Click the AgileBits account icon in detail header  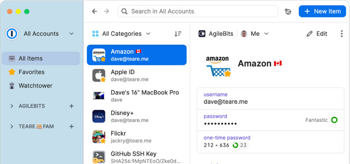[x=202, y=34]
